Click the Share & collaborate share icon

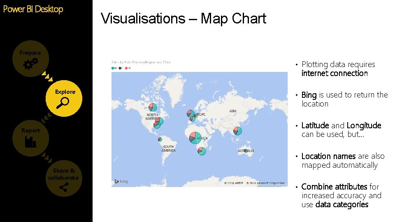[x=64, y=187]
